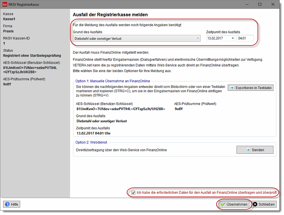The height and width of the screenshot is (215, 284).
Task: Click the AES-Schlüssel value in the left sidebar
Action: [30, 70]
